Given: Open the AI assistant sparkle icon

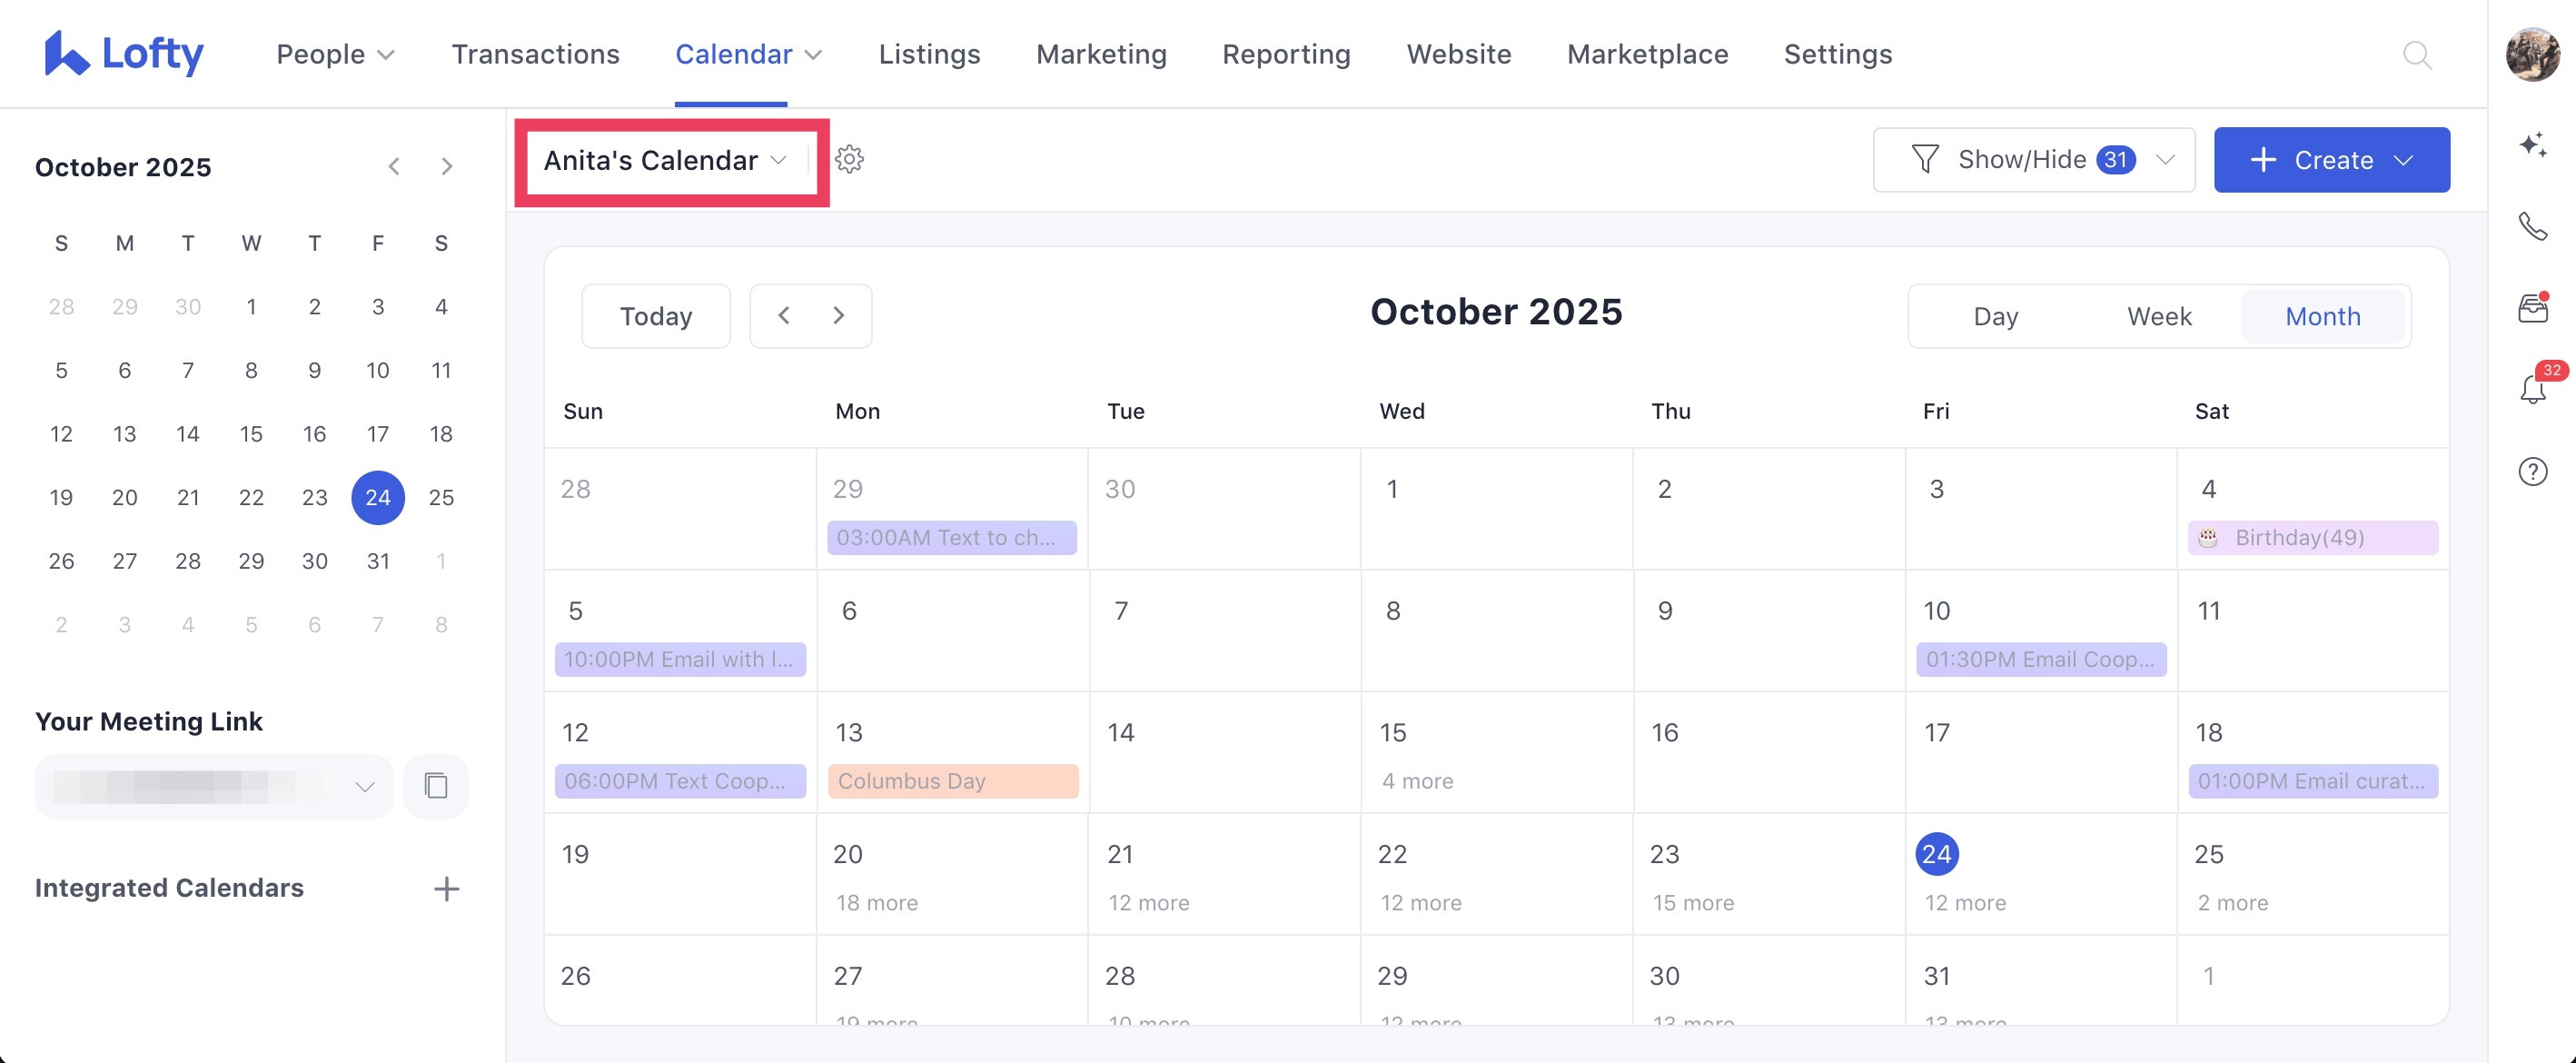Looking at the screenshot, I should (x=2533, y=145).
